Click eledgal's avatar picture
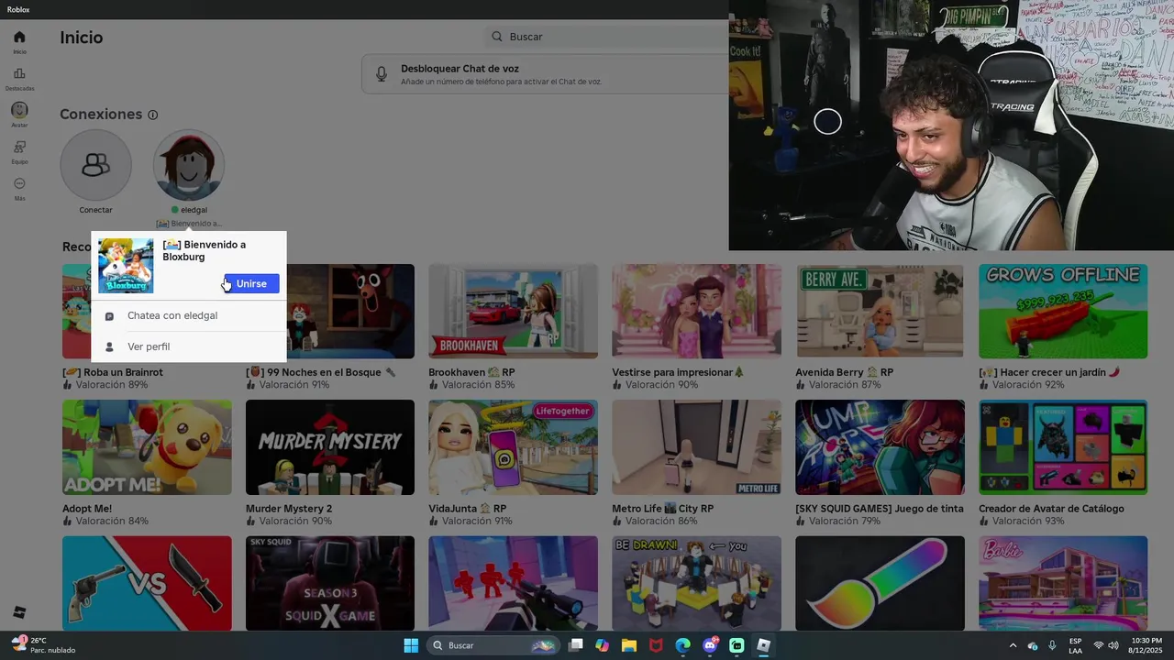1174x660 pixels. [x=189, y=165]
